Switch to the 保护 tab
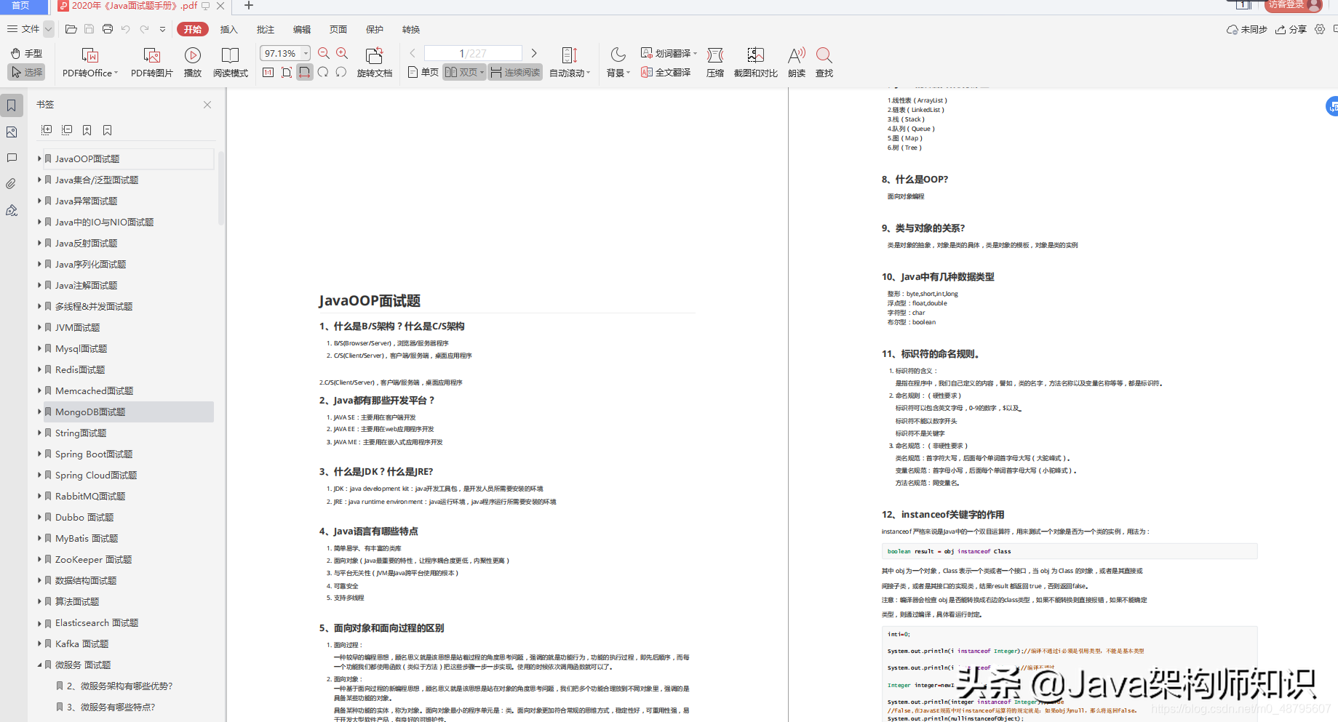This screenshot has height=722, width=1338. tap(375, 30)
